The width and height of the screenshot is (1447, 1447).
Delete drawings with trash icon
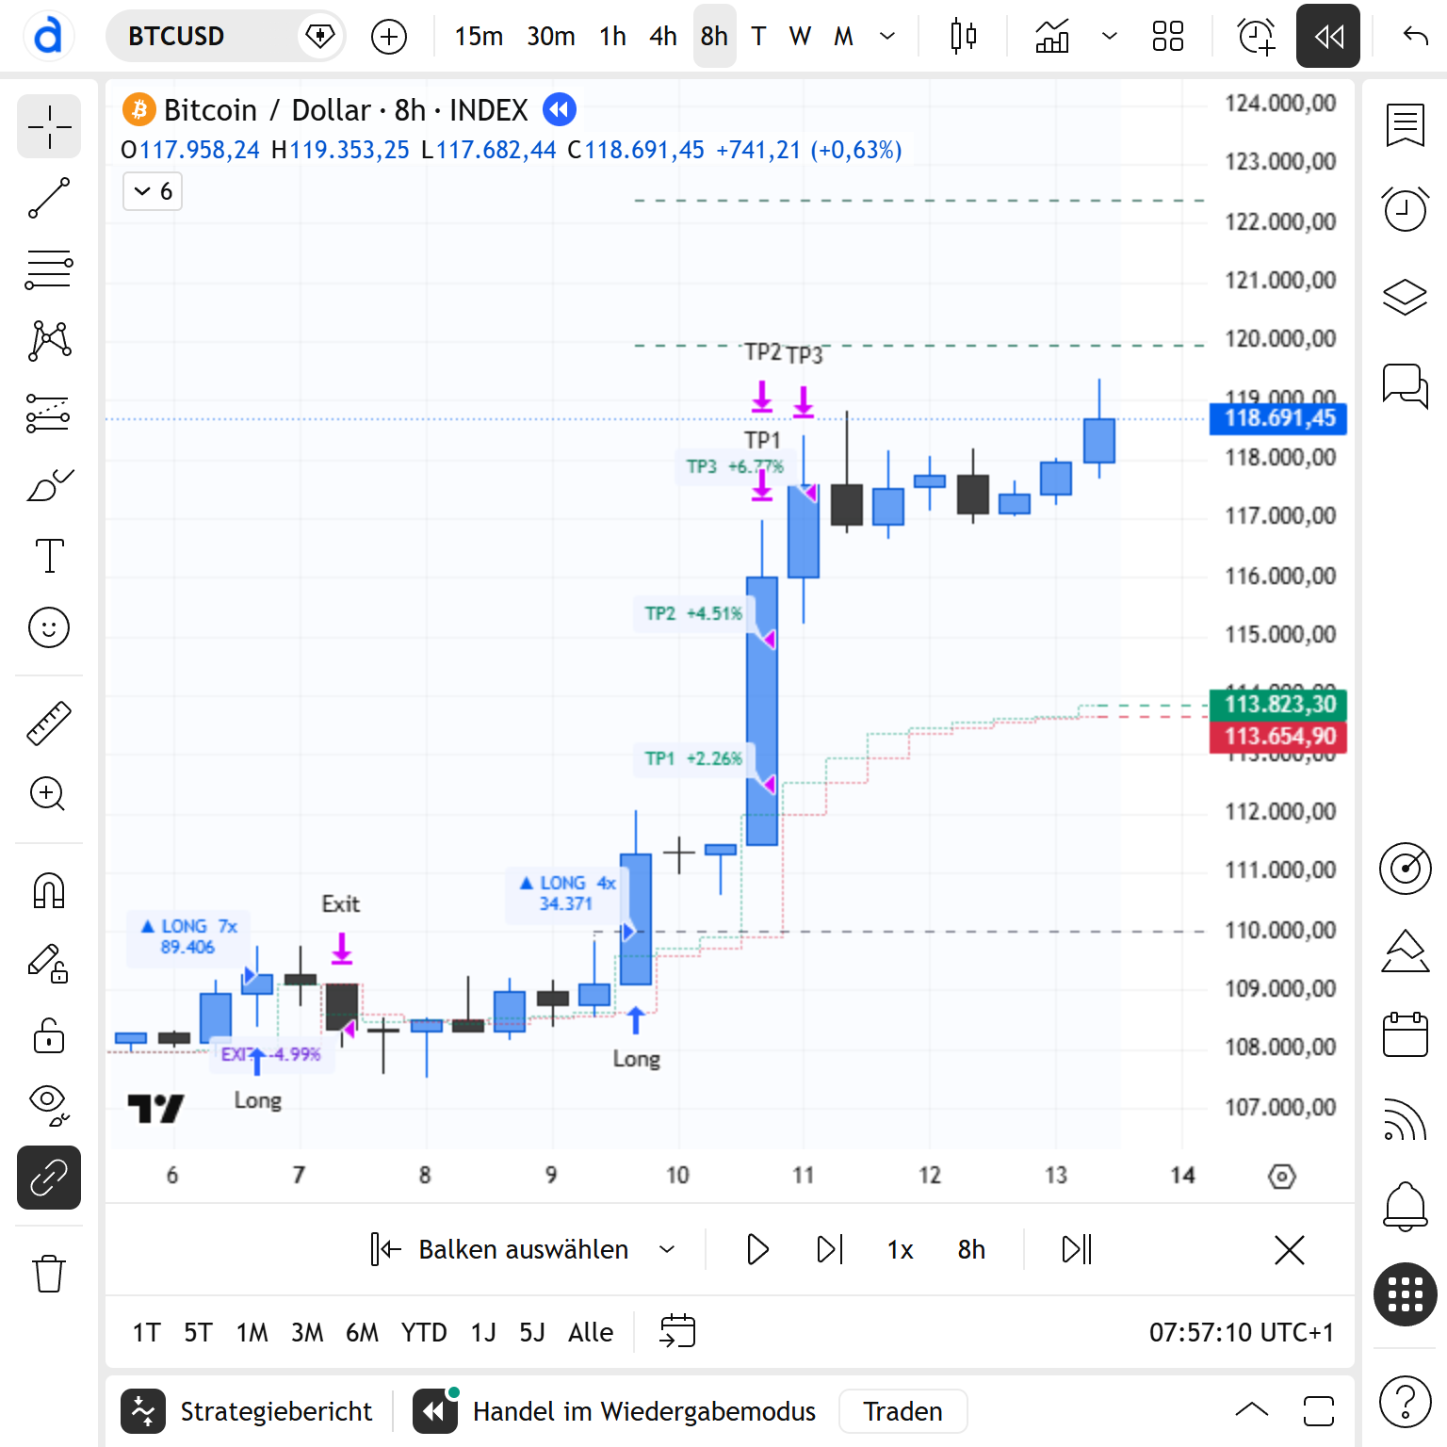49,1274
